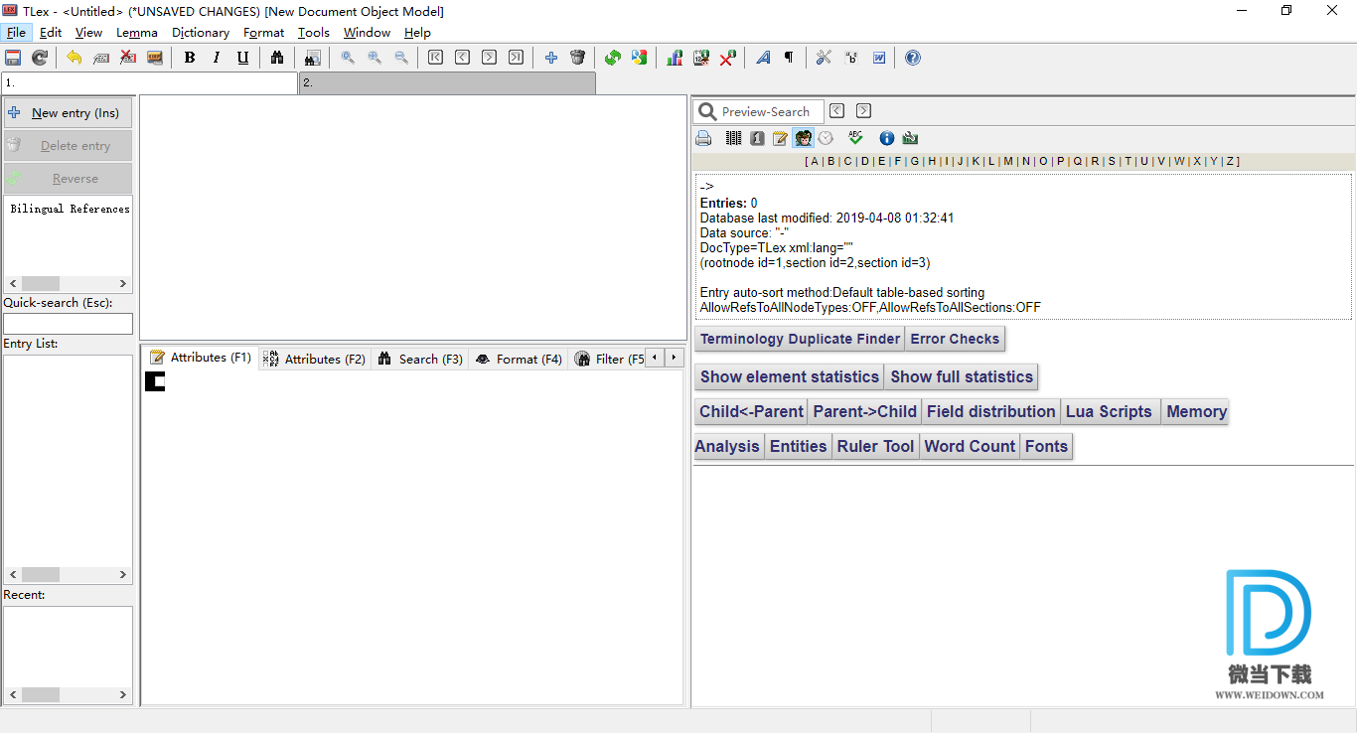Screen dimensions: 1357x733
Task: Click the Bilingual References horizontal scrollbar
Action: (x=68, y=284)
